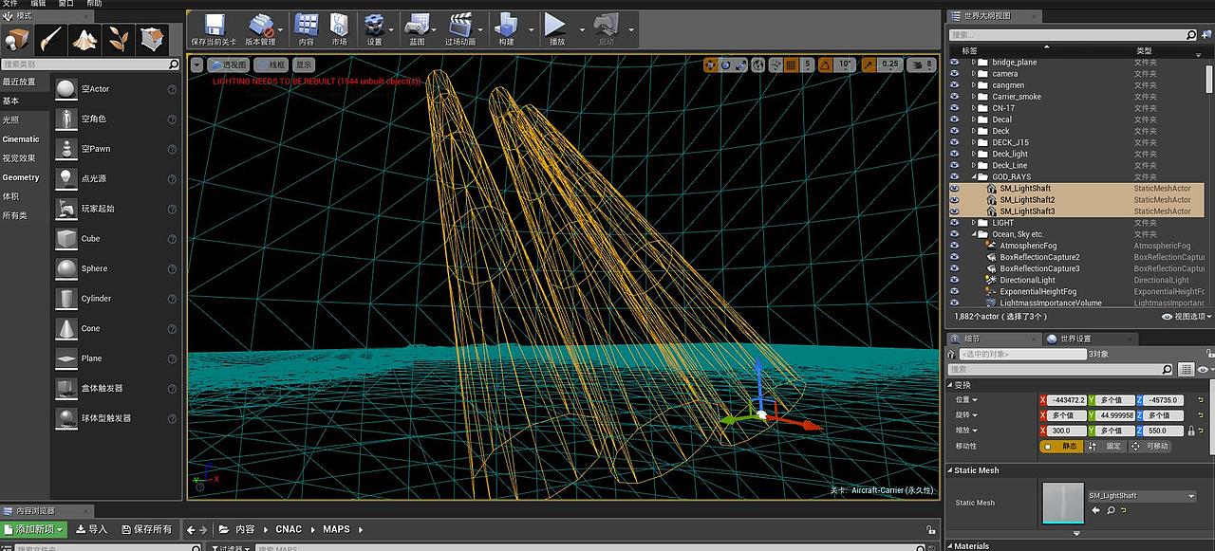Image resolution: width=1215 pixels, height=551 pixels.
Task: Use selected asset arrow for Static Mesh
Action: coord(1095,510)
